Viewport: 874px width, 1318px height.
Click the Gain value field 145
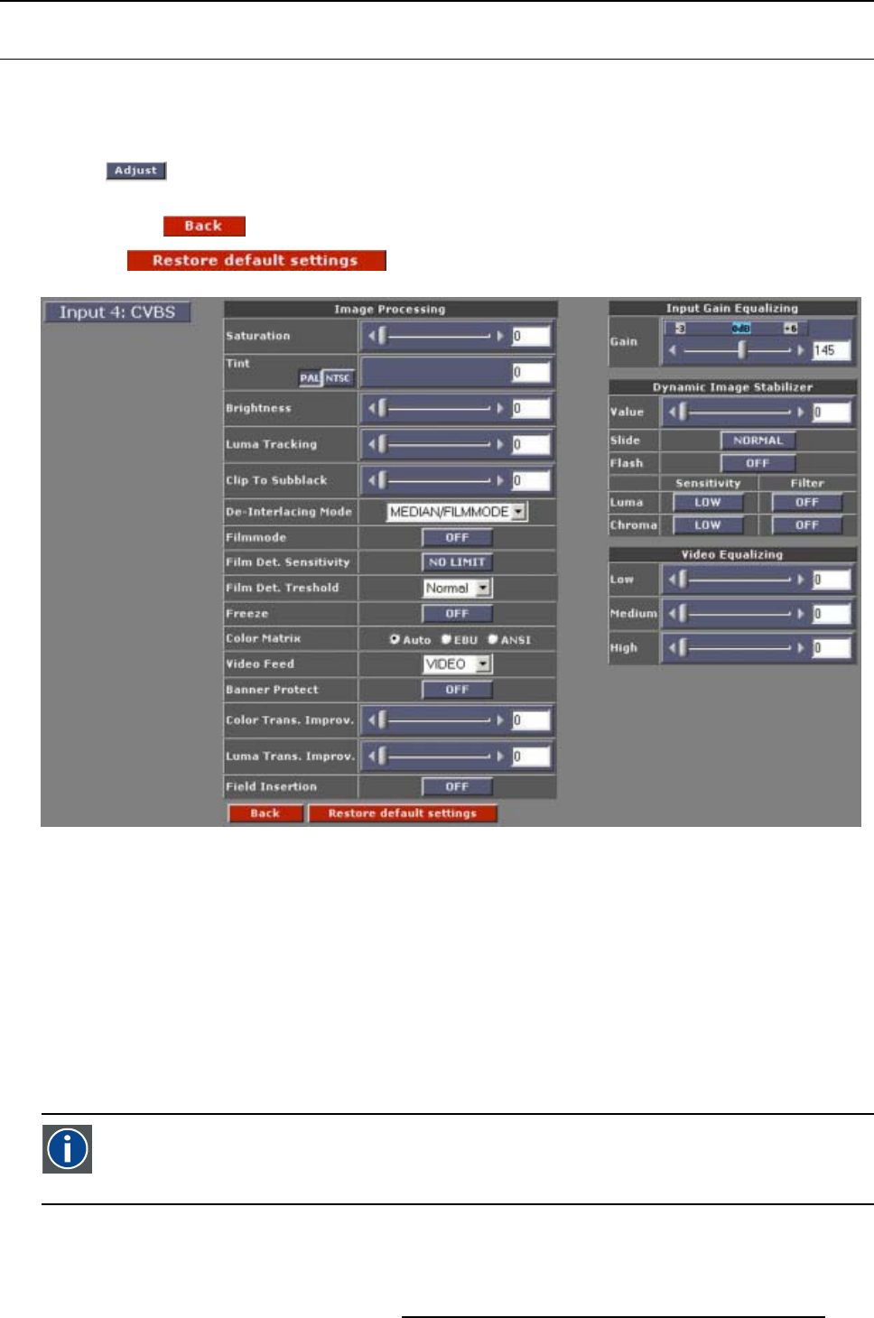click(832, 350)
